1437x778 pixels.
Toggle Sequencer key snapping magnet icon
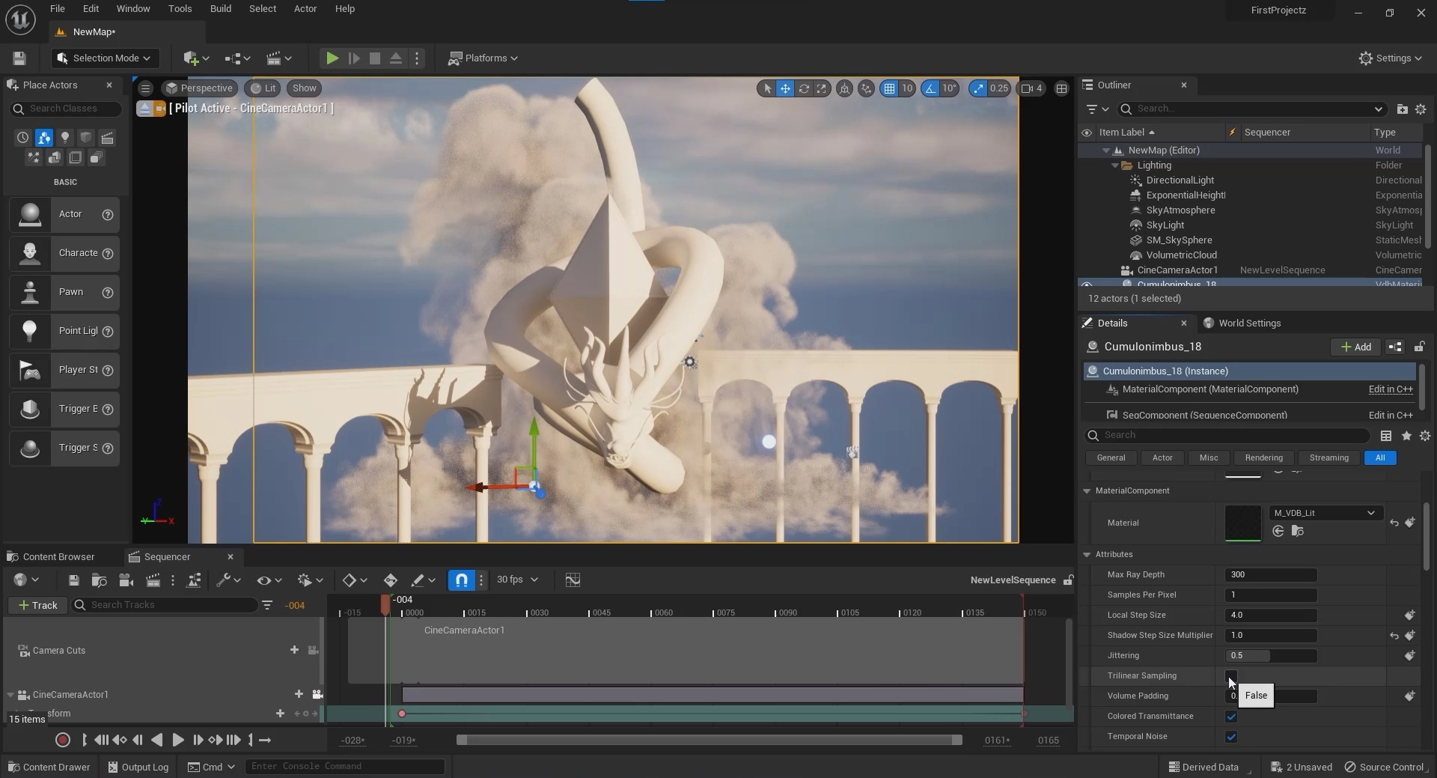tap(461, 580)
